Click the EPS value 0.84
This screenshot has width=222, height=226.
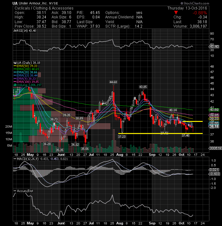[96, 17]
